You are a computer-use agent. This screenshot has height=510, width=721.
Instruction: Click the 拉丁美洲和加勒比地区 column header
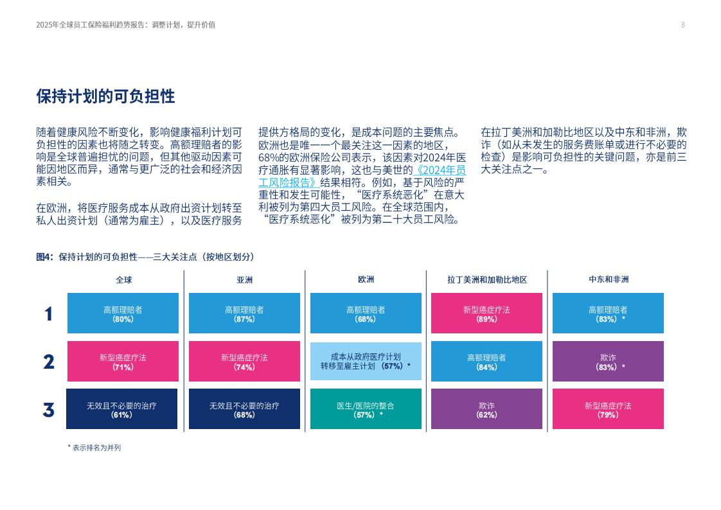click(487, 280)
